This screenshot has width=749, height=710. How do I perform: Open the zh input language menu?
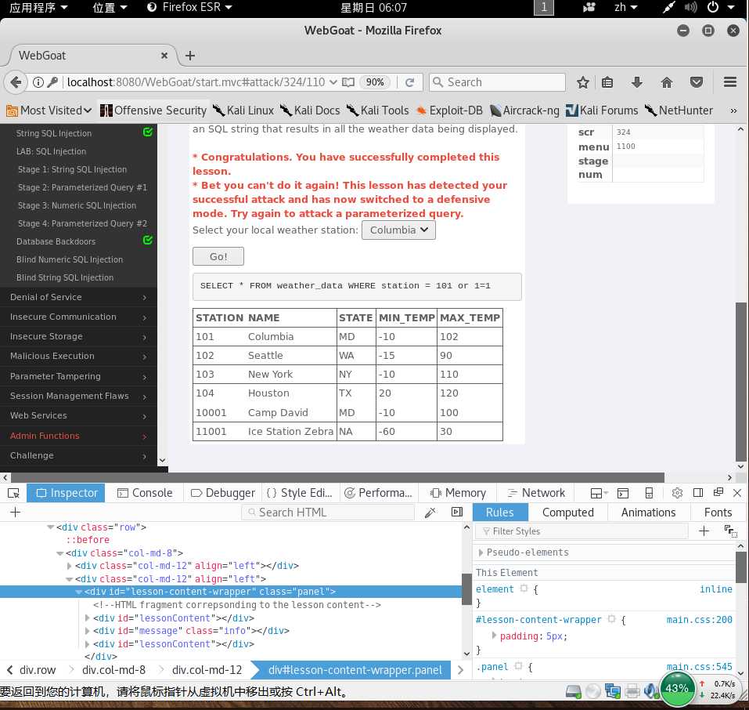tap(626, 7)
